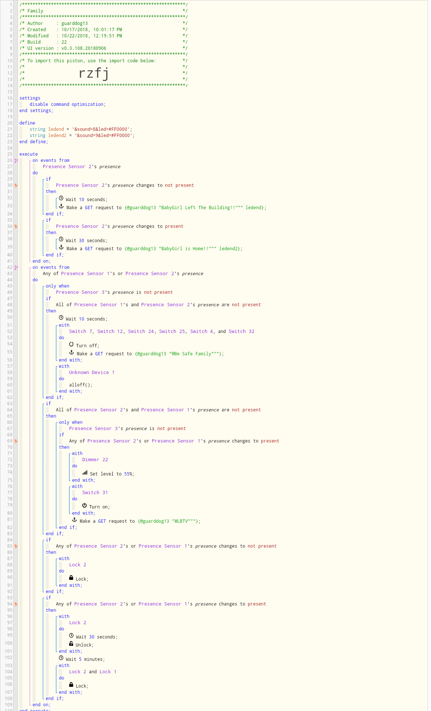Click the 'settings' keyword on line 16
The height and width of the screenshot is (711, 431).
(30, 98)
